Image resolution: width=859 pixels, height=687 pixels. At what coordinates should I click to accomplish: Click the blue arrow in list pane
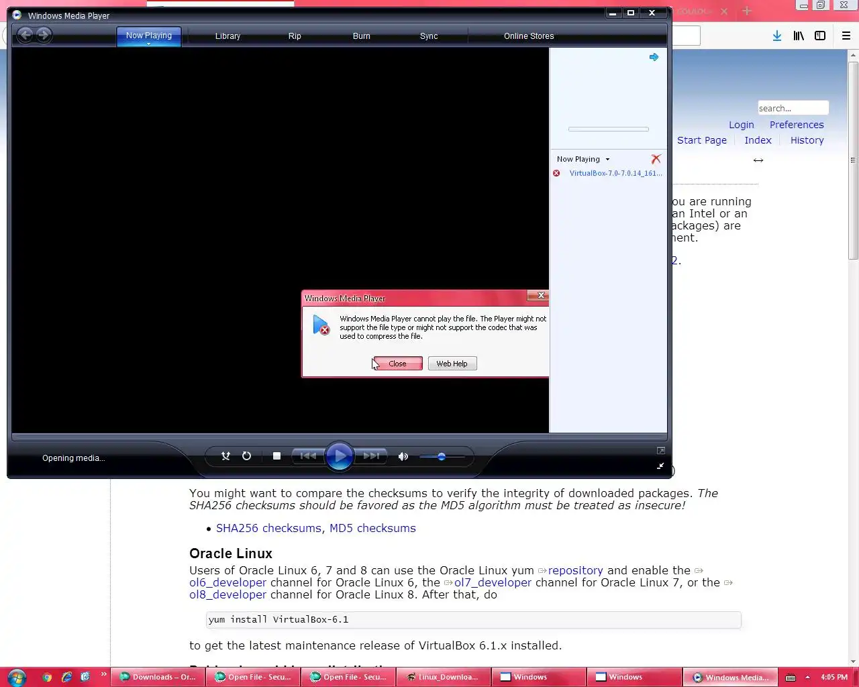[654, 57]
